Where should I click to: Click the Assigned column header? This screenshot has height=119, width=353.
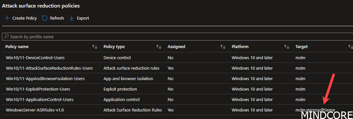[x=176, y=47]
